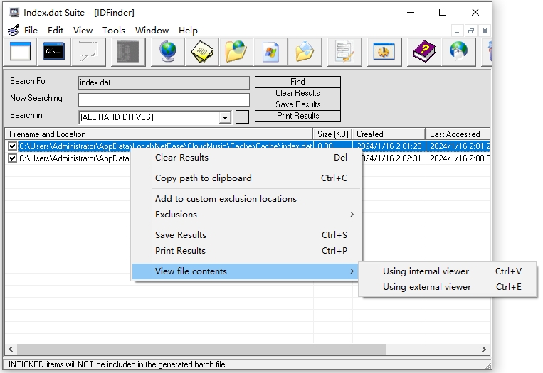Click the folder with envelope icon

tap(305, 52)
